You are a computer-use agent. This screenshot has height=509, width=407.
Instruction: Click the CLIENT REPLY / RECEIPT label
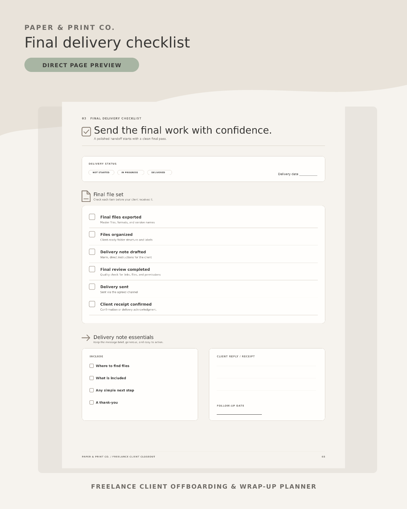click(x=236, y=356)
